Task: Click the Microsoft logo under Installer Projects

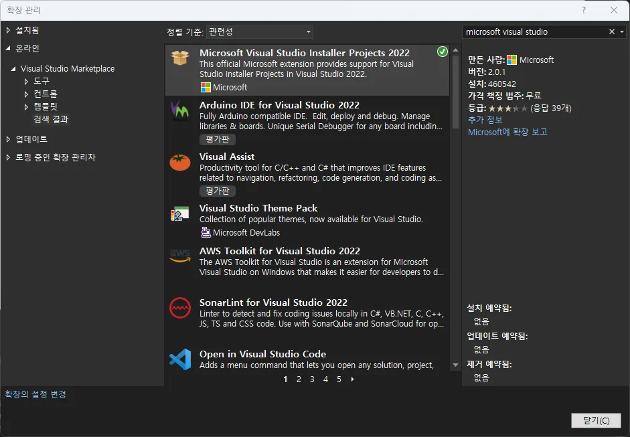Action: (206, 87)
